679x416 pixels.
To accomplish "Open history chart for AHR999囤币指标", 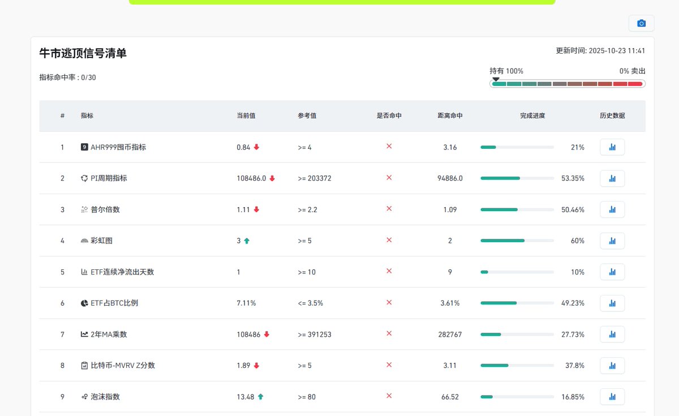I will [x=612, y=147].
